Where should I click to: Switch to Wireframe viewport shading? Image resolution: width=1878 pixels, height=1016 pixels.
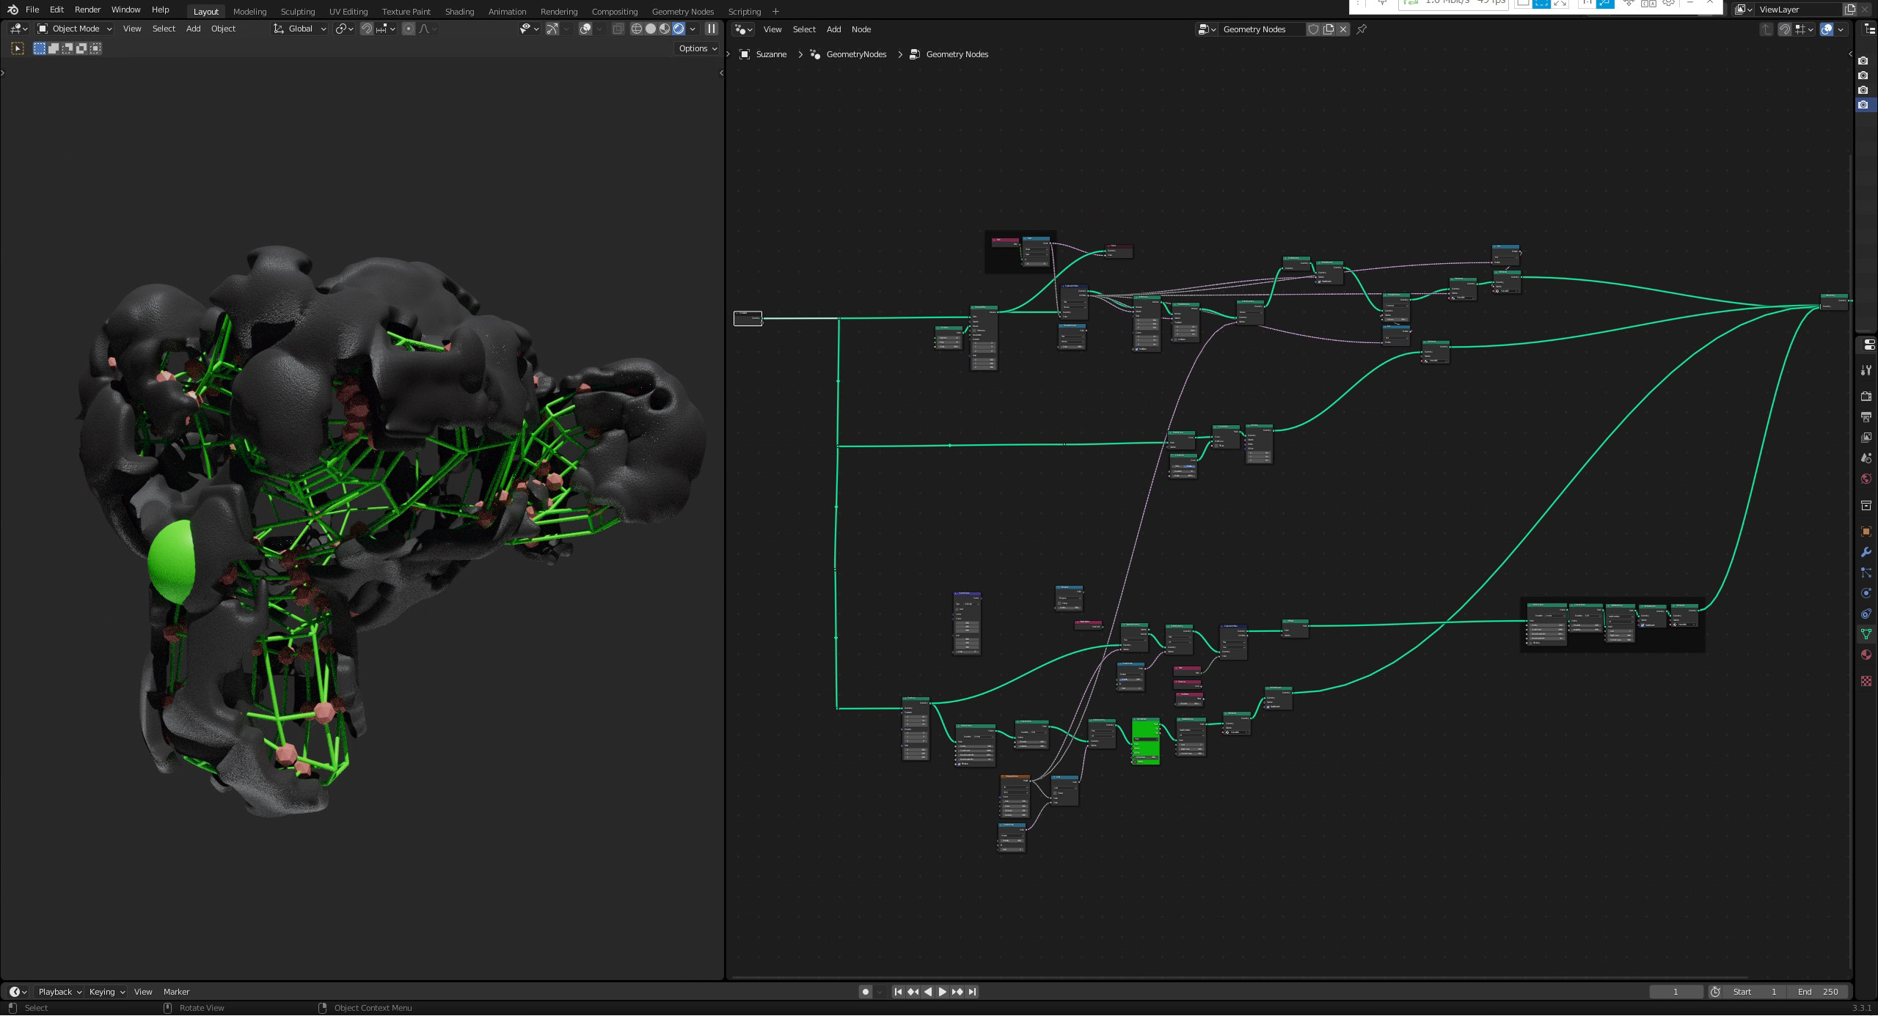click(x=637, y=29)
